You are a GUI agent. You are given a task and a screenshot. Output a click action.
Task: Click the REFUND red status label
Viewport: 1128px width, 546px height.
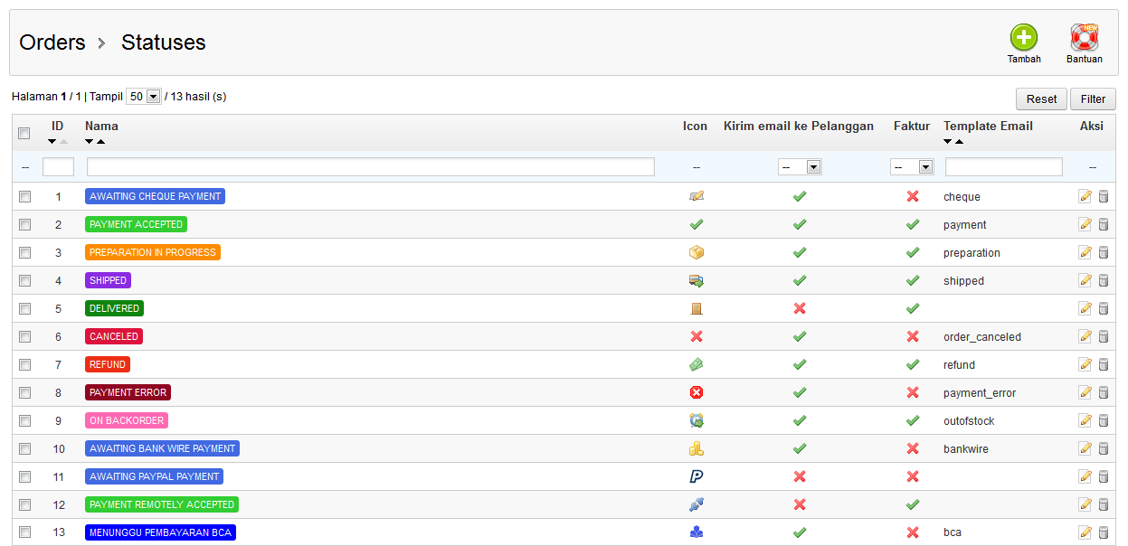point(108,364)
